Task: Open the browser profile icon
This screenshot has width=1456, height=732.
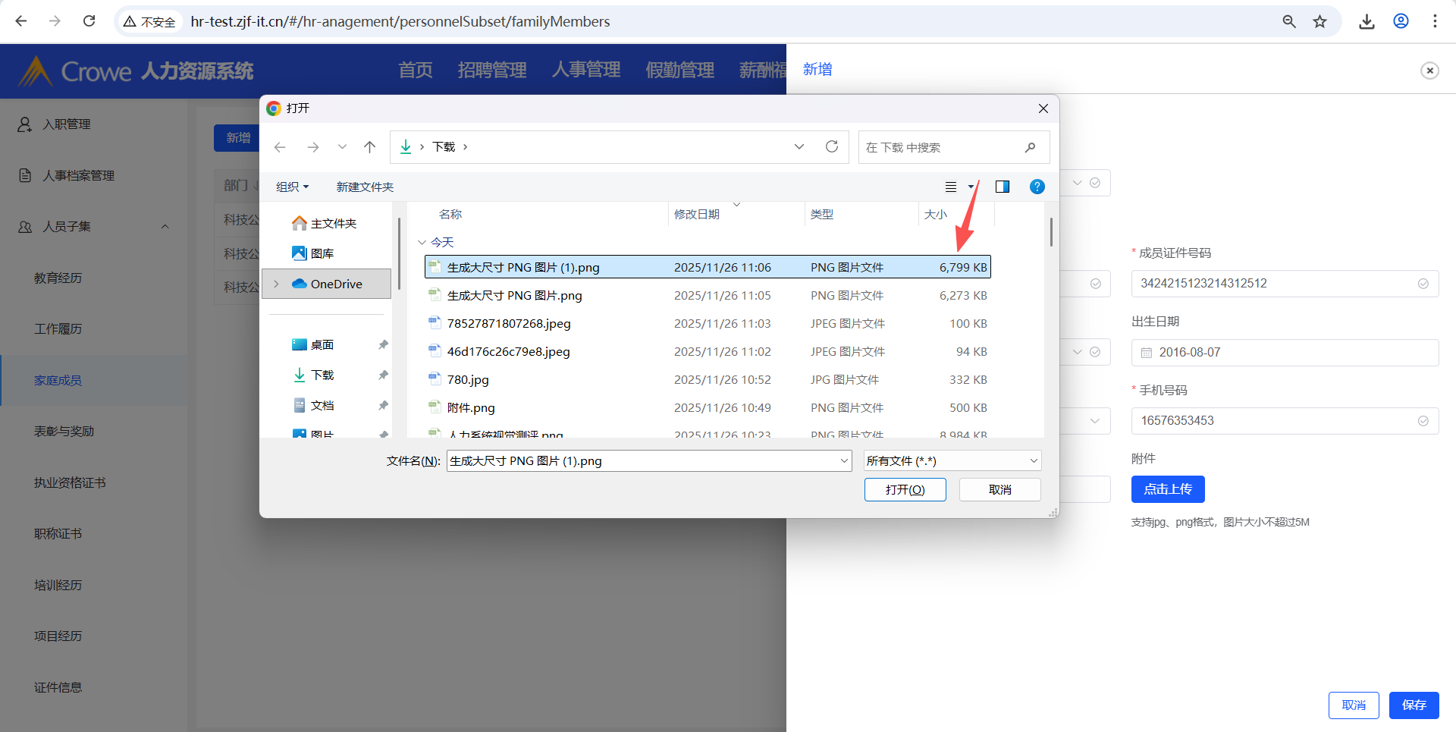Action: click(1401, 21)
